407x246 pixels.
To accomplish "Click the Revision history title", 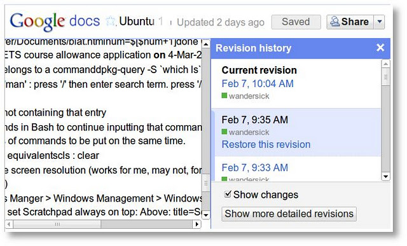I will 253,48.
